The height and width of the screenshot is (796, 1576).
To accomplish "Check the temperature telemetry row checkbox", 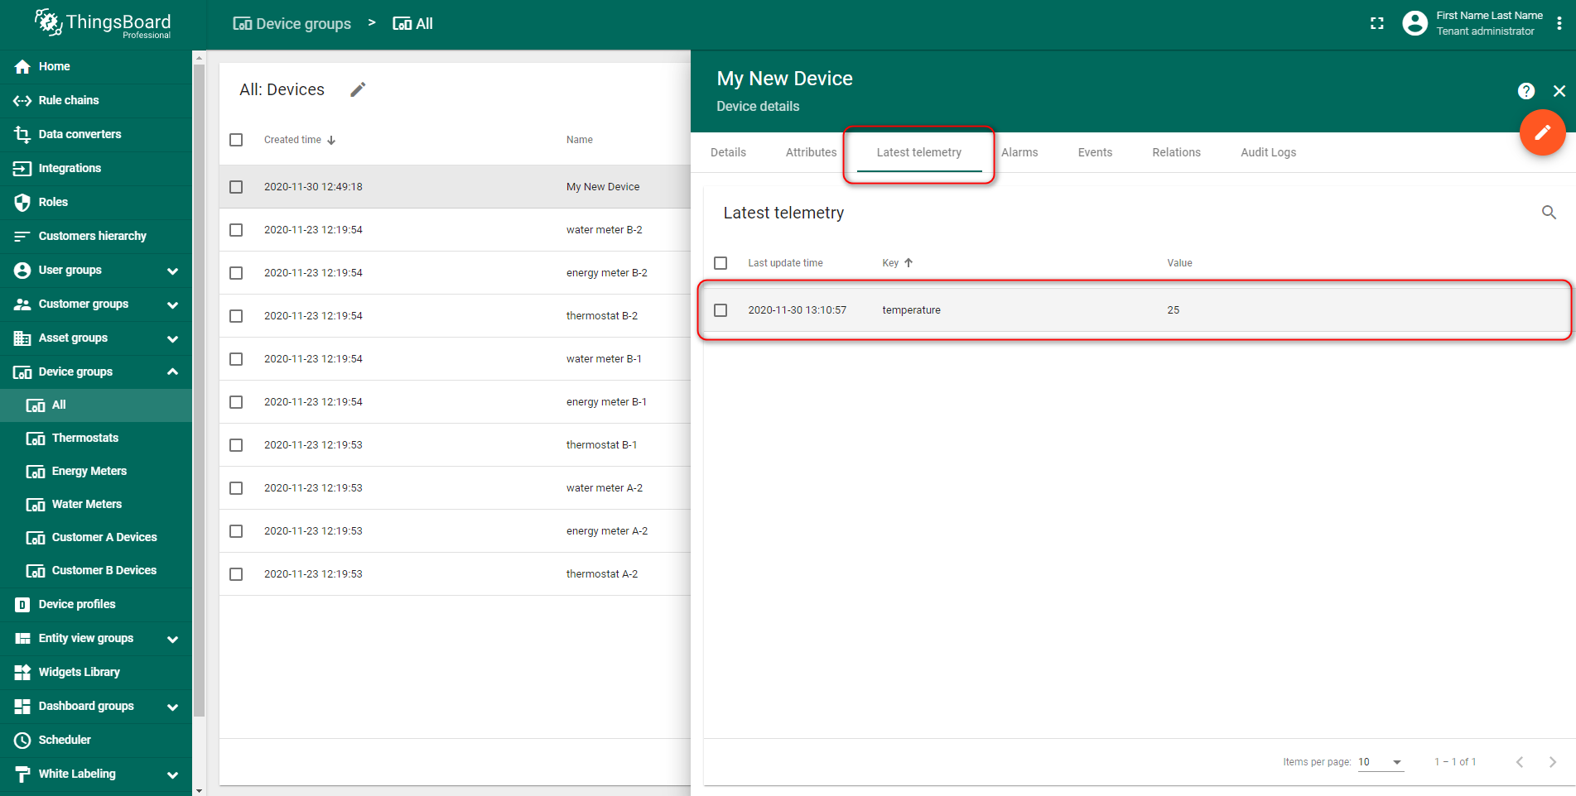I will pyautogui.click(x=721, y=310).
